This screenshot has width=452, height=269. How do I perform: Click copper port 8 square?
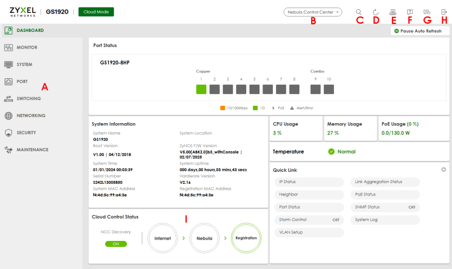point(294,89)
